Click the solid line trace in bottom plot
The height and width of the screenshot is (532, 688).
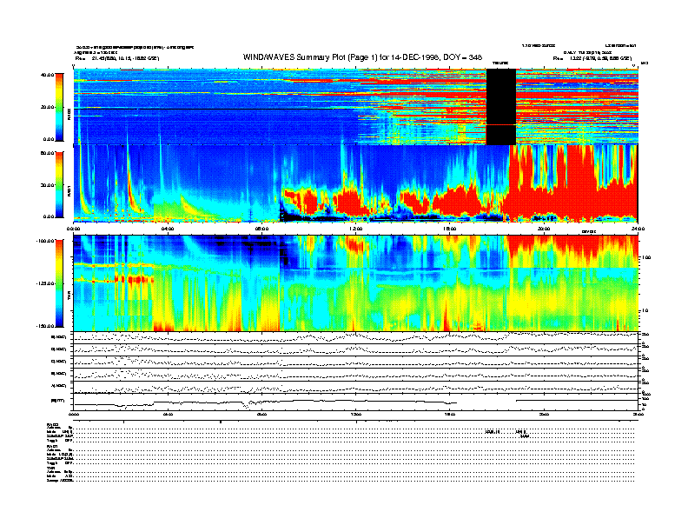[356, 402]
